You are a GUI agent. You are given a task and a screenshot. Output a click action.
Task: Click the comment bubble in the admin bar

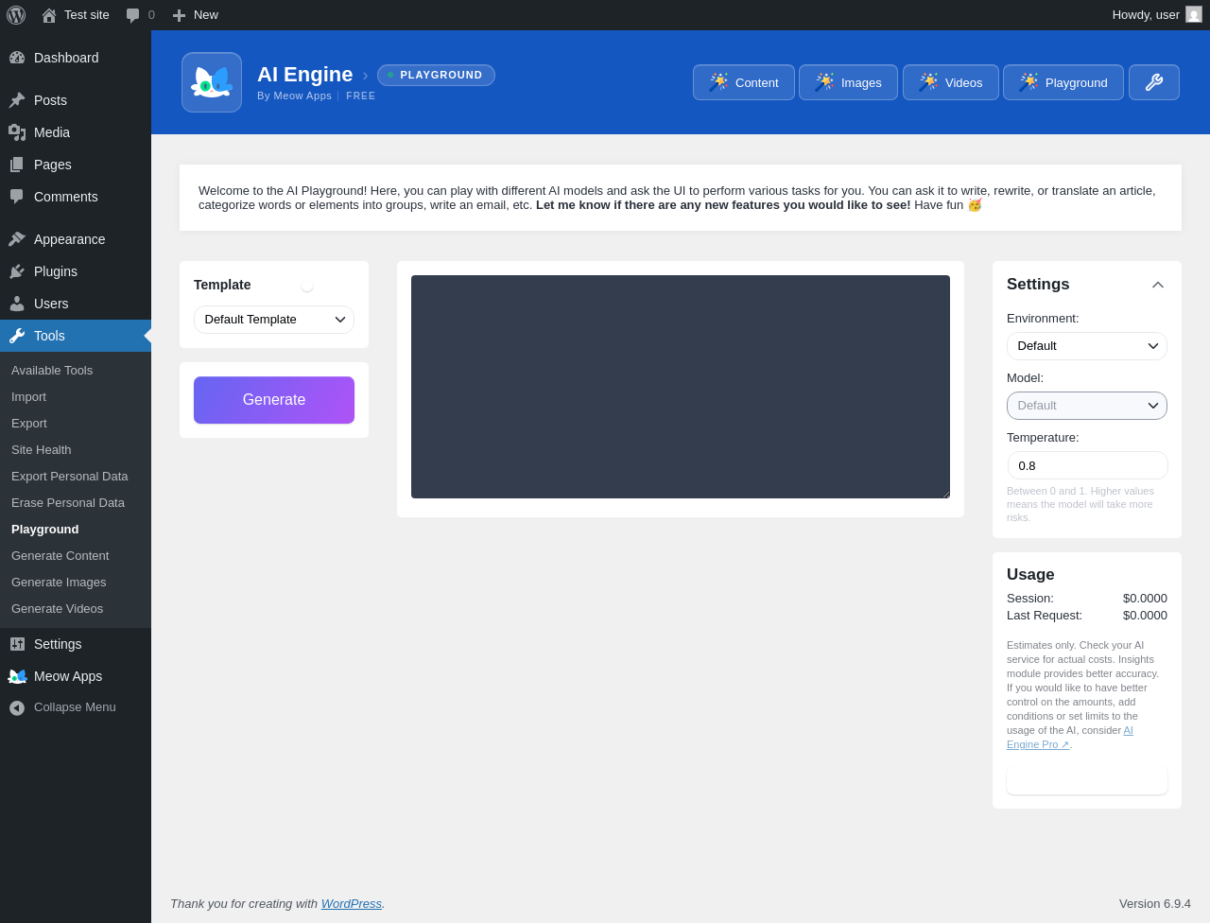pos(133,15)
